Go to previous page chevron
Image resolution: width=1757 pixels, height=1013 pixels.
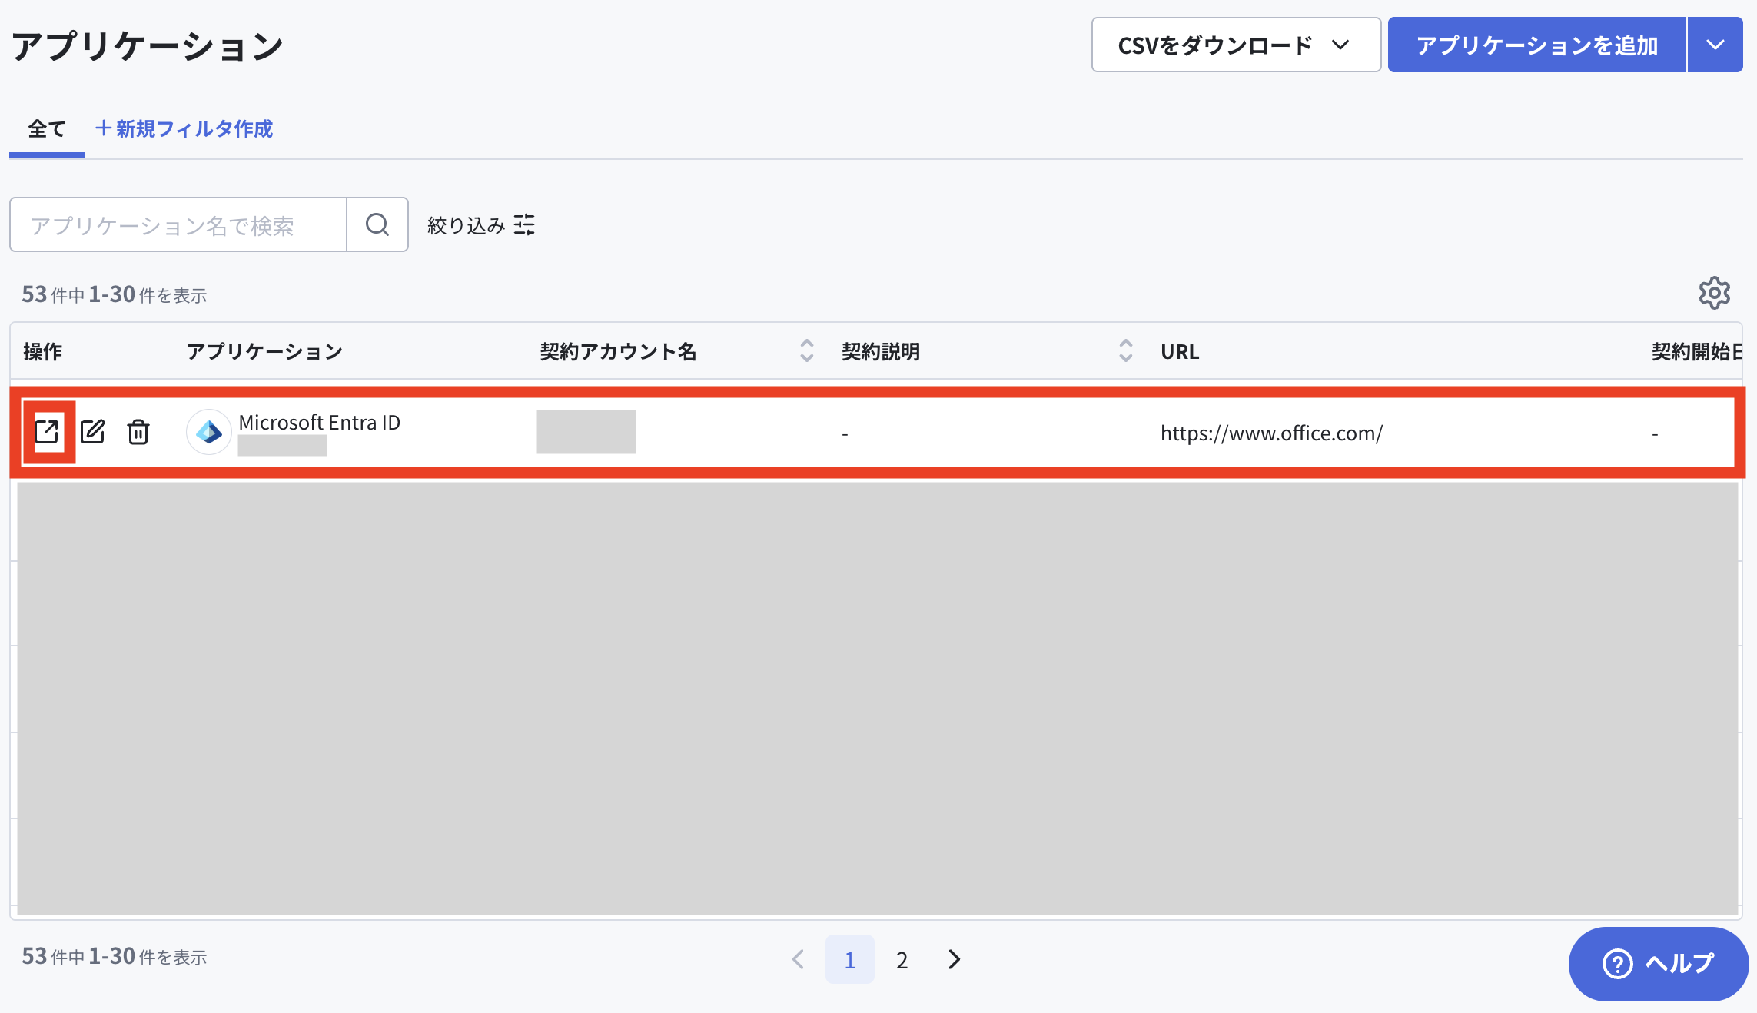(798, 959)
